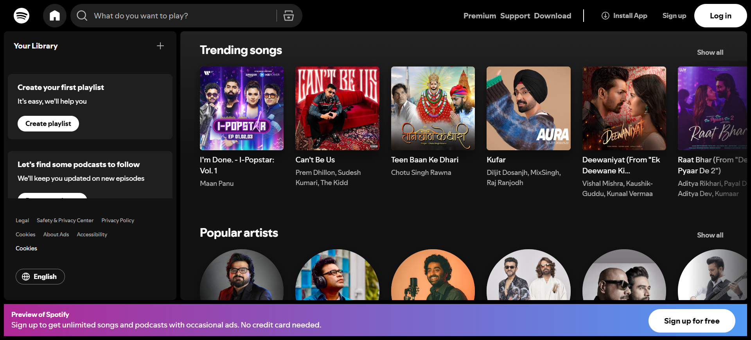Open the Kufar AURA album cover

[528, 108]
